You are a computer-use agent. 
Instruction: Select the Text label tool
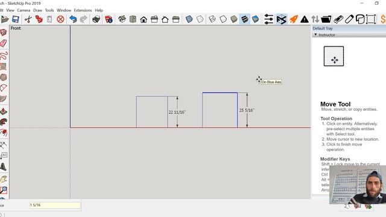click(4, 156)
